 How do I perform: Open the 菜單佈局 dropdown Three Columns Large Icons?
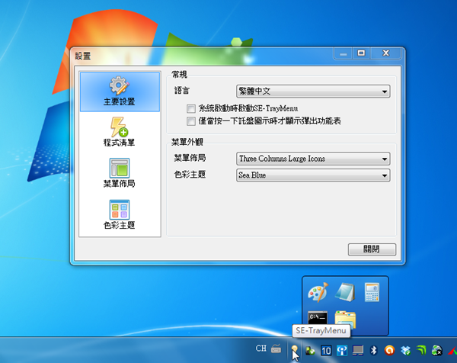coord(313,159)
